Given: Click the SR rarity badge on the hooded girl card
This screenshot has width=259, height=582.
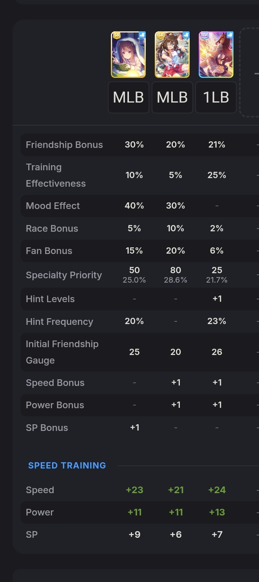Looking at the screenshot, I should [x=116, y=35].
